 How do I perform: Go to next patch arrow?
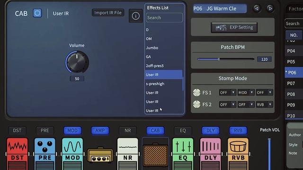270,8
